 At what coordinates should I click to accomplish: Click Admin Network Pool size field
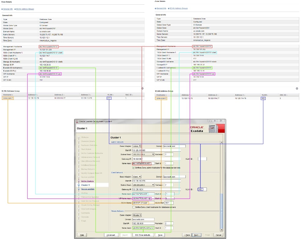pyautogui.click(x=169, y=154)
